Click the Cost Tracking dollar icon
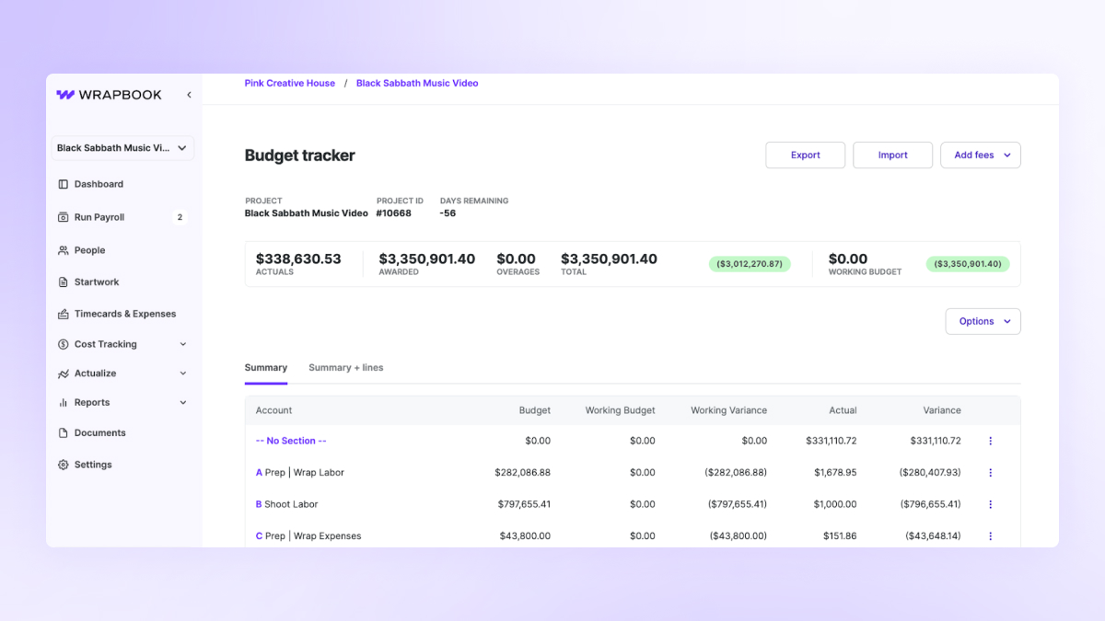Screen dimensions: 1105x621 64,344
